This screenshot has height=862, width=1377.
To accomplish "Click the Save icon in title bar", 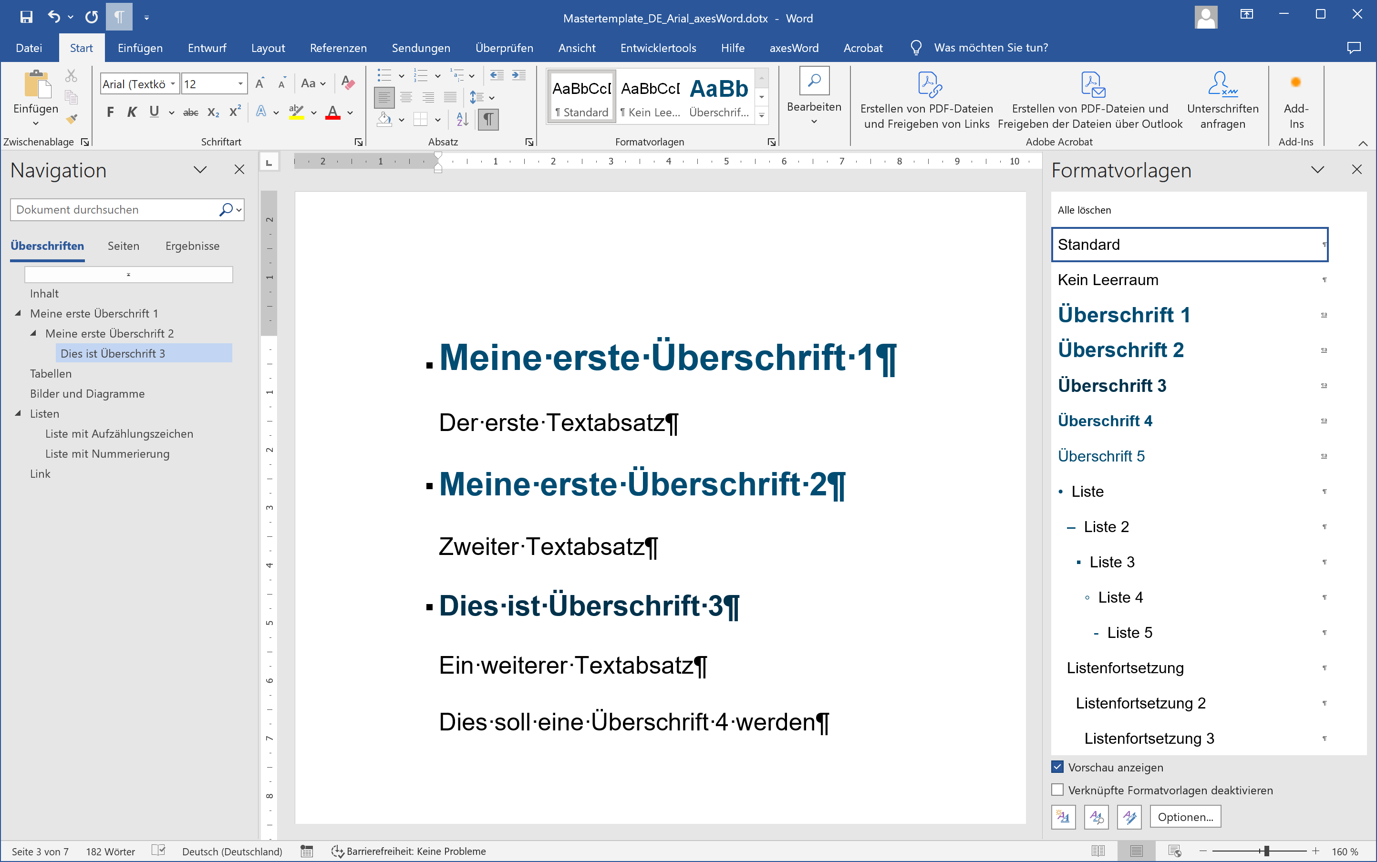I will pos(26,17).
